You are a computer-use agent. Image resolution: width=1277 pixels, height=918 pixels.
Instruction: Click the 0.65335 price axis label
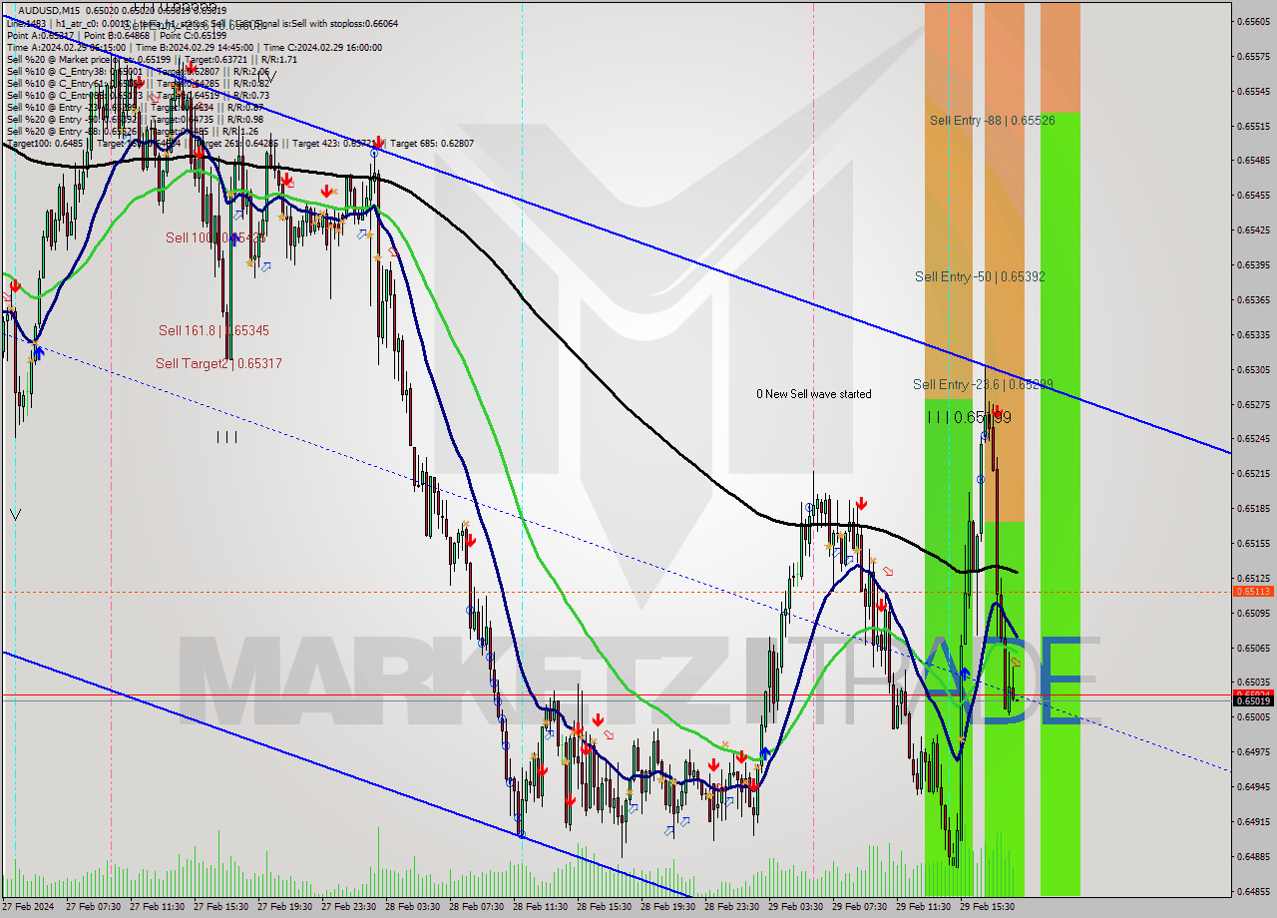tap(1253, 334)
